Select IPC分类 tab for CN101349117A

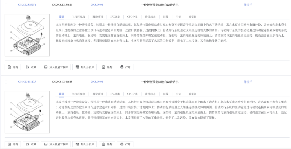click(115, 94)
